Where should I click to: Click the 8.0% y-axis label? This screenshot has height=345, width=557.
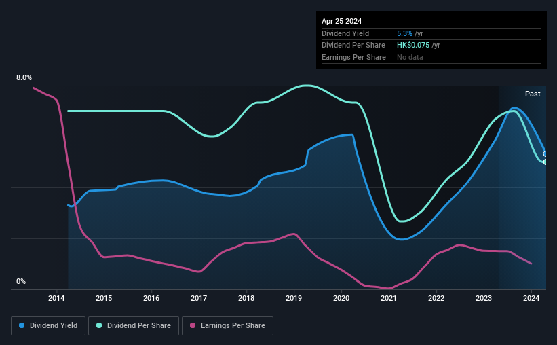(24, 77)
